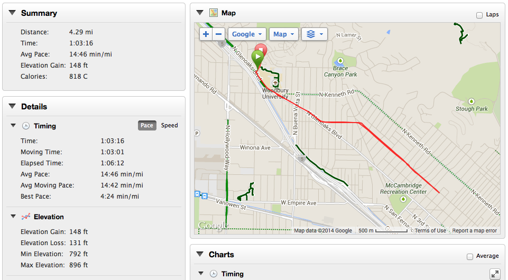The image size is (508, 280).
Task: Open the Map type dropdown
Action: click(x=283, y=34)
